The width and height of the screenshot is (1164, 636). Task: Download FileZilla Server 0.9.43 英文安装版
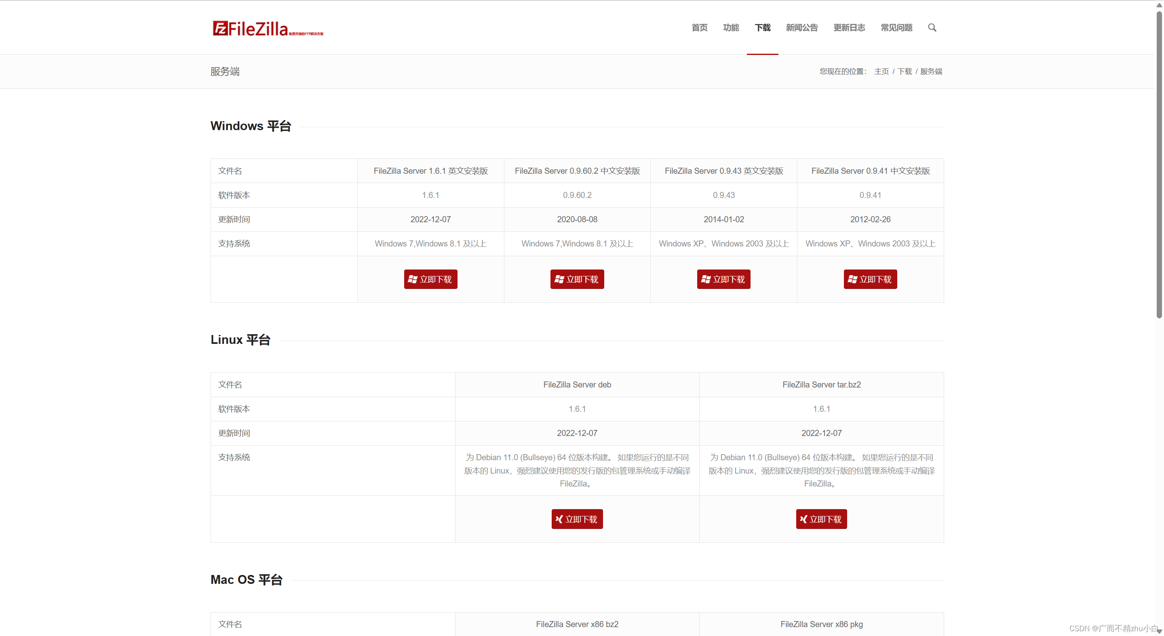[x=723, y=279]
